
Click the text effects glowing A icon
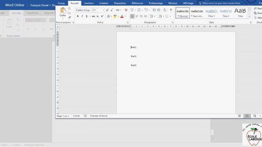[108, 16]
